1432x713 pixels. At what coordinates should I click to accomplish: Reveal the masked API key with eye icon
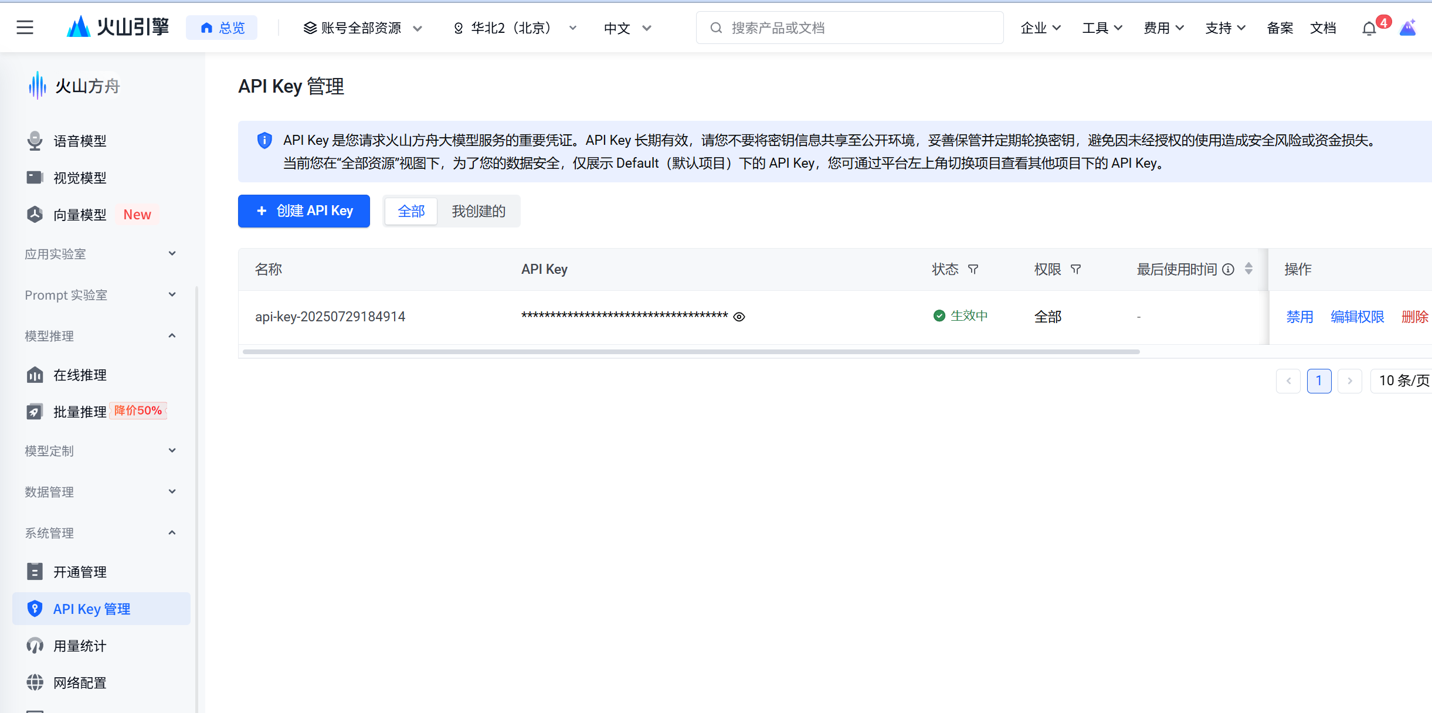[x=739, y=317]
